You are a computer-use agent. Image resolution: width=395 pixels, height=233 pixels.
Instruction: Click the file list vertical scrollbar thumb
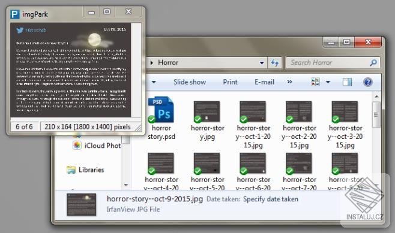pyautogui.click(x=376, y=115)
